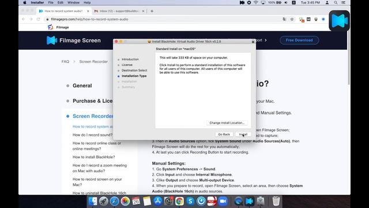Open the Wi-Fi status menu
This screenshot has height=208, width=369.
click(x=256, y=2)
